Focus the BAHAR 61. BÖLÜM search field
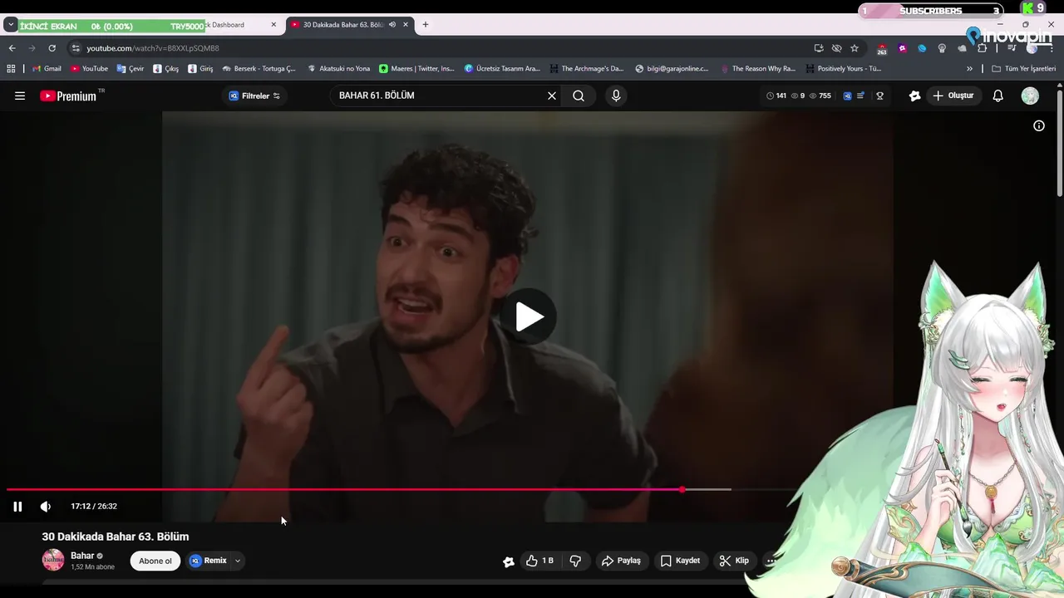This screenshot has height=598, width=1064. pos(441,96)
